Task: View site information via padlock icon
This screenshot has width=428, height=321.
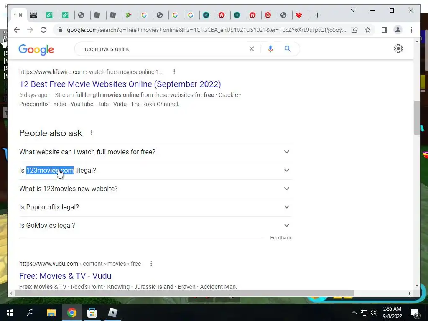Action: point(60,30)
